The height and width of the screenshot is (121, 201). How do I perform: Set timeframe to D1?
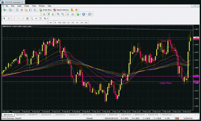pyautogui.click(x=77, y=23)
